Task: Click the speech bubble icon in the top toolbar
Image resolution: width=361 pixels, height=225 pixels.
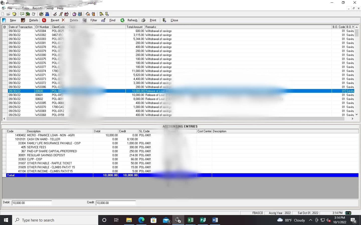Action: (22, 14)
